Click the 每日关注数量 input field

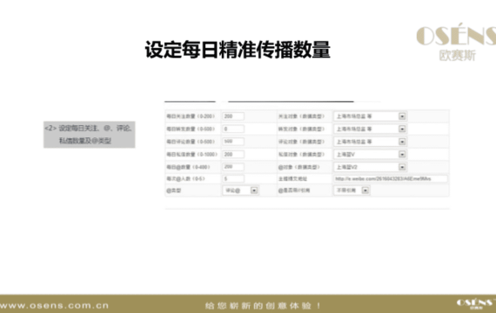(x=233, y=117)
